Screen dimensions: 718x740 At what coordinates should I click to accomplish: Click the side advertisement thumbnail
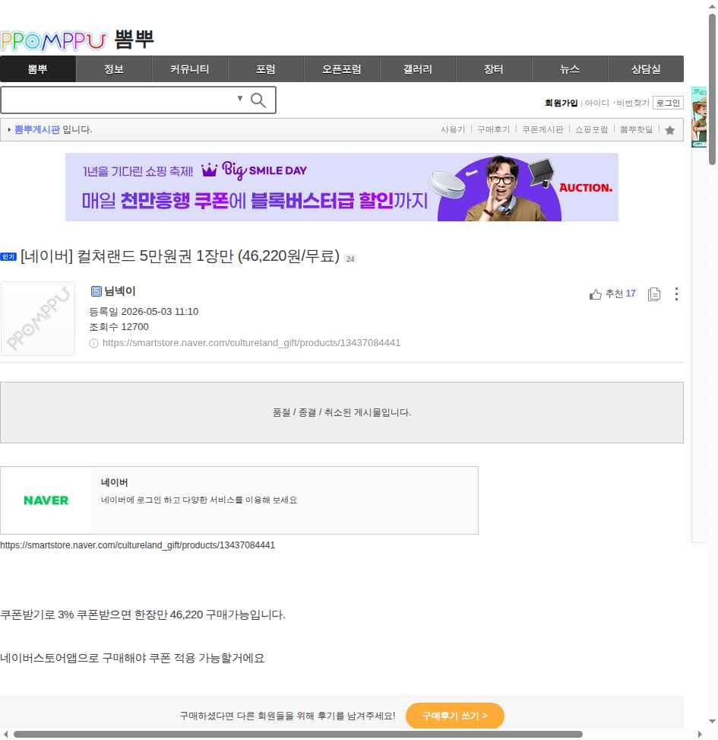tap(699, 117)
